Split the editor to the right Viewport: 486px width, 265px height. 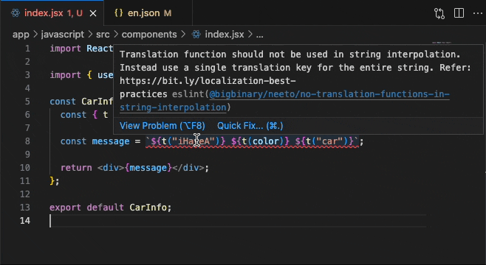tap(459, 13)
